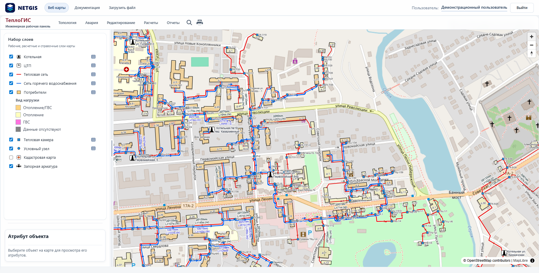
Task: Open the attribute table for Потребители layer
Action: tap(93, 92)
